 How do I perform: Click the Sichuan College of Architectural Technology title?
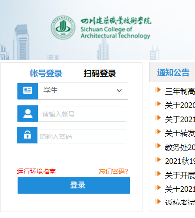pos(115,33)
